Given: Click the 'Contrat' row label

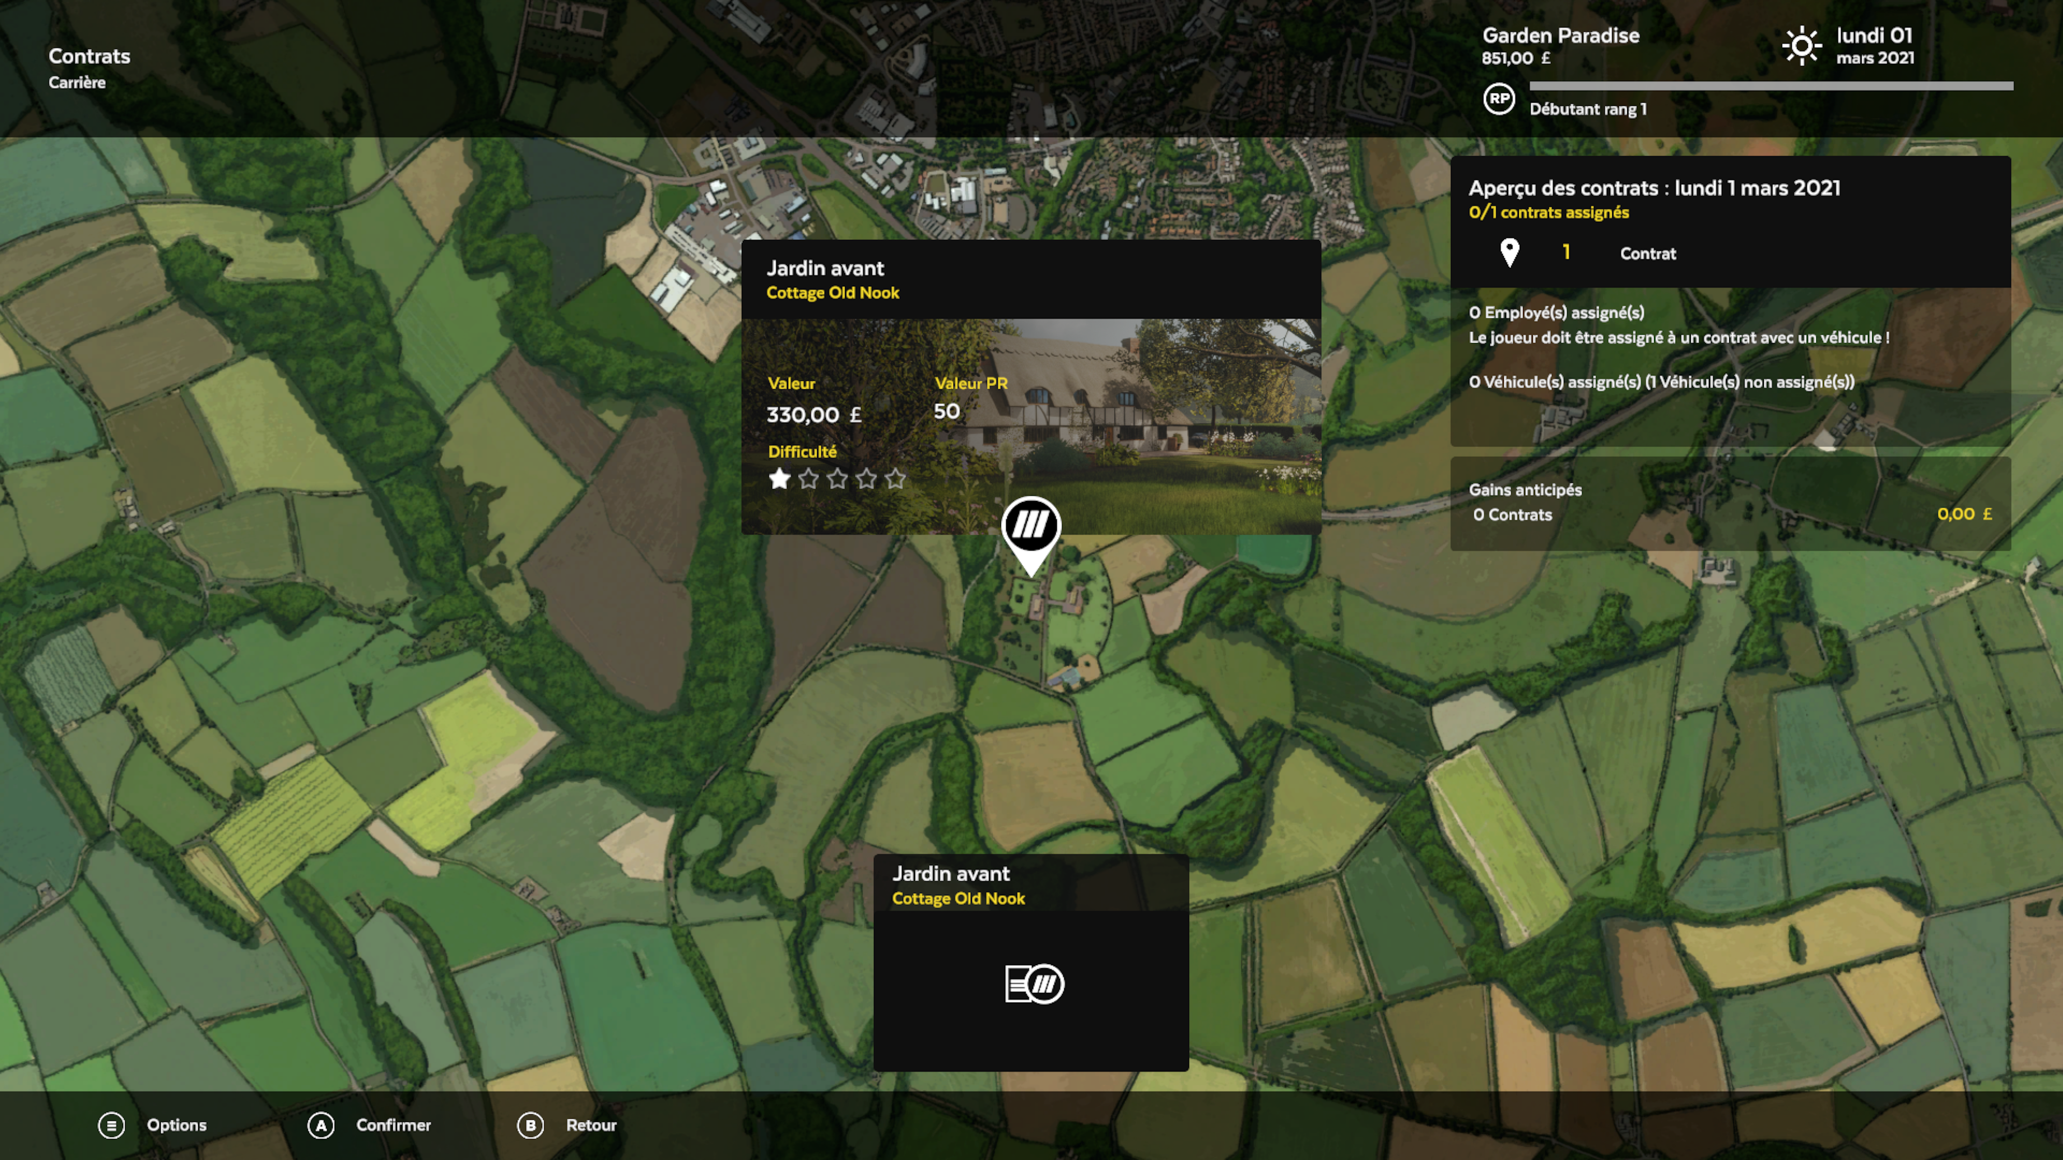Looking at the screenshot, I should [1647, 254].
